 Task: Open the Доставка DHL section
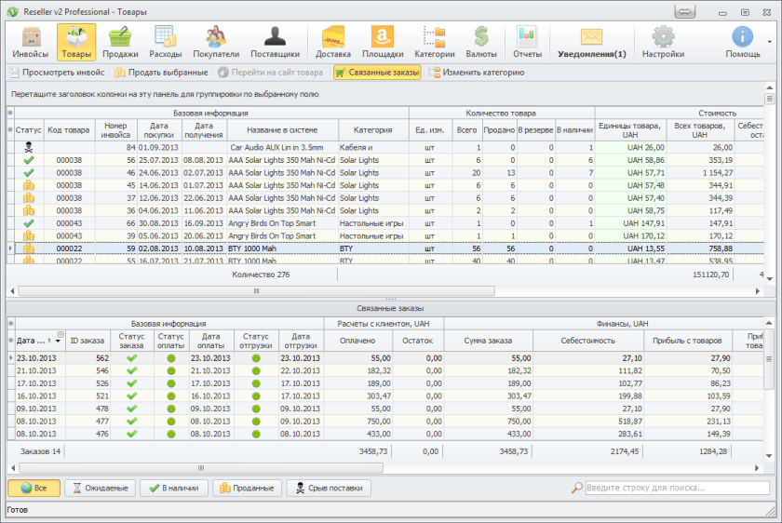[x=333, y=42]
